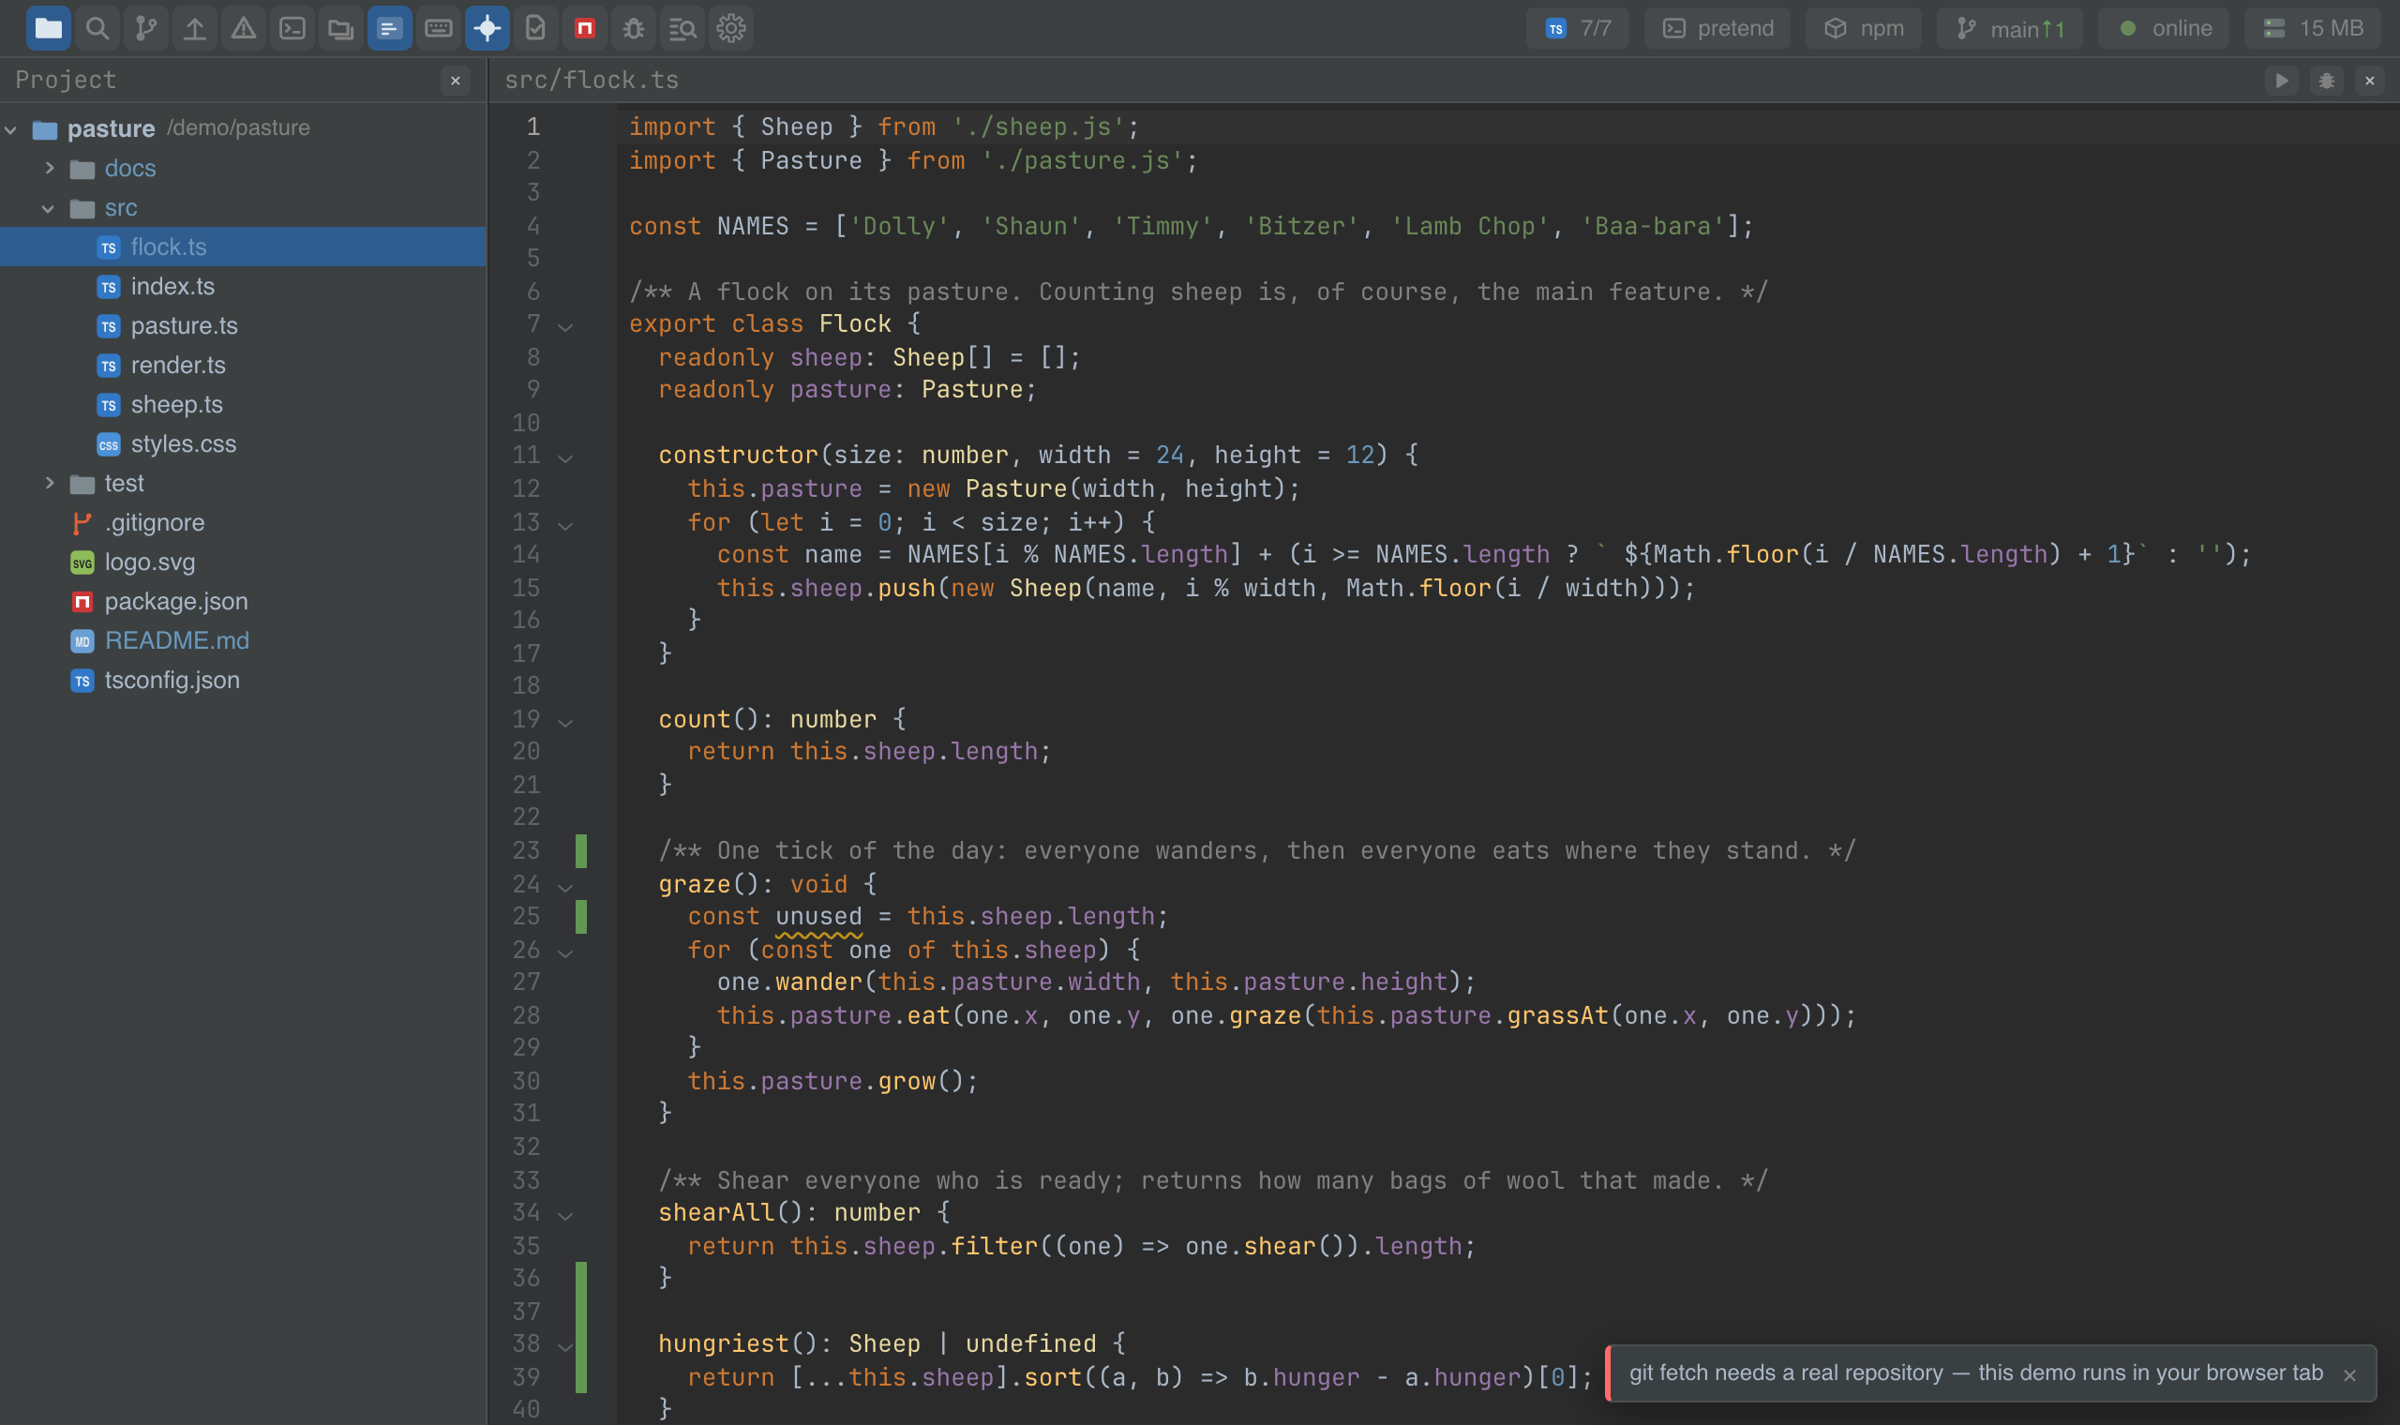Open settings gear toolbar icon
The width and height of the screenshot is (2400, 1425).
pyautogui.click(x=731, y=28)
